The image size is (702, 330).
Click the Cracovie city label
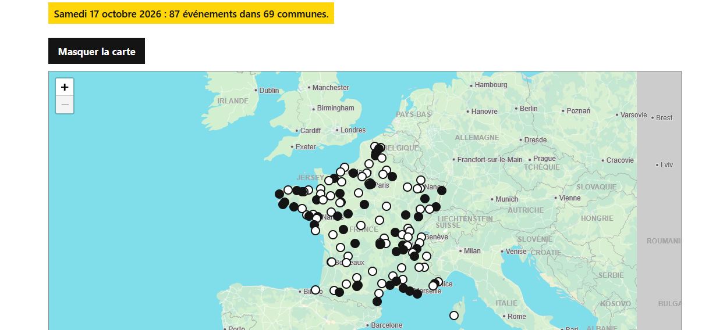(620, 160)
